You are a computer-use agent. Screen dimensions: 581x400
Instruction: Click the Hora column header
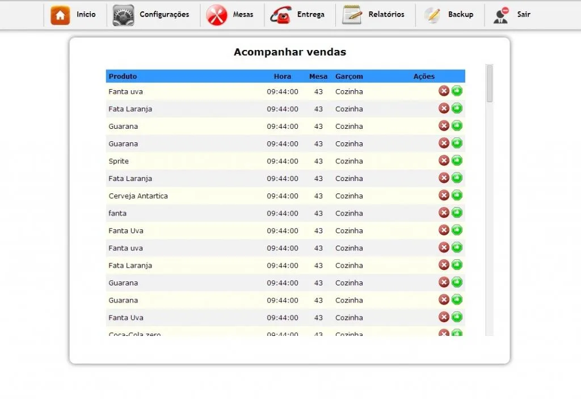tap(283, 76)
